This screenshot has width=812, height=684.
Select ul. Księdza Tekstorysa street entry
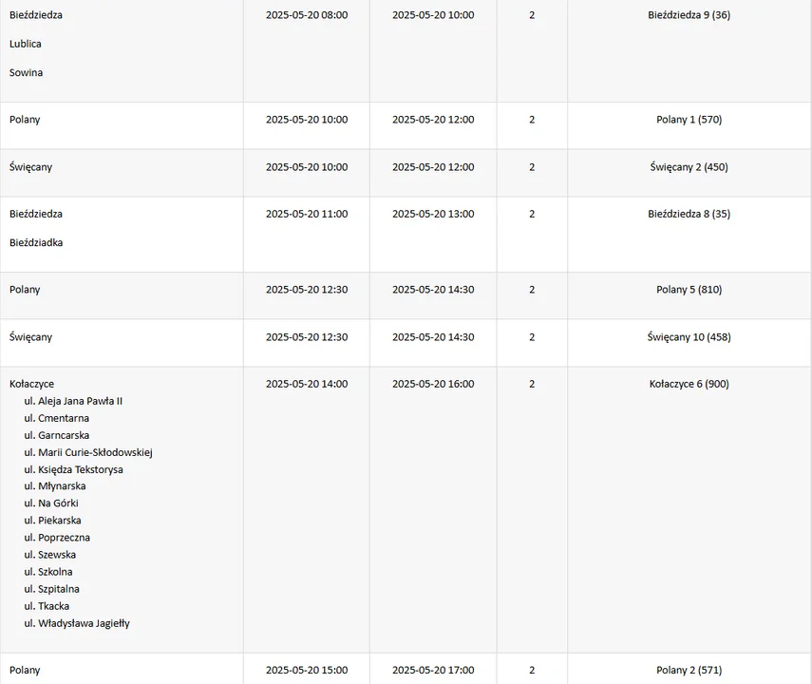(x=73, y=469)
